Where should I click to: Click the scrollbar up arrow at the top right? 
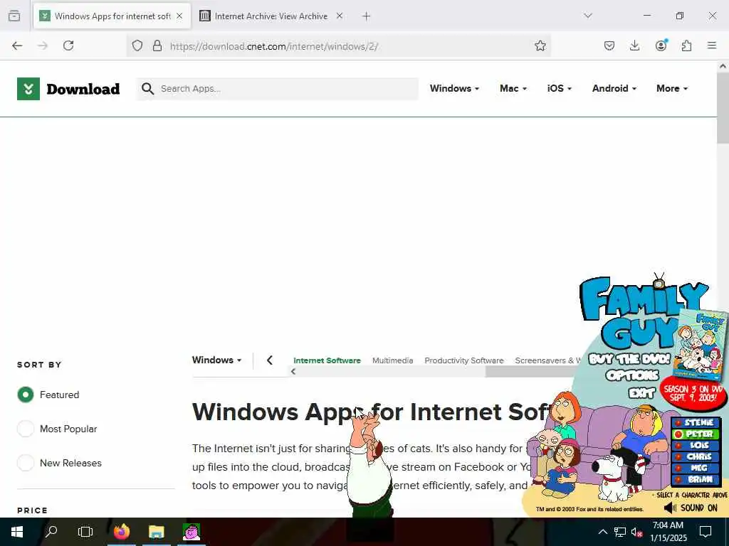(723, 66)
